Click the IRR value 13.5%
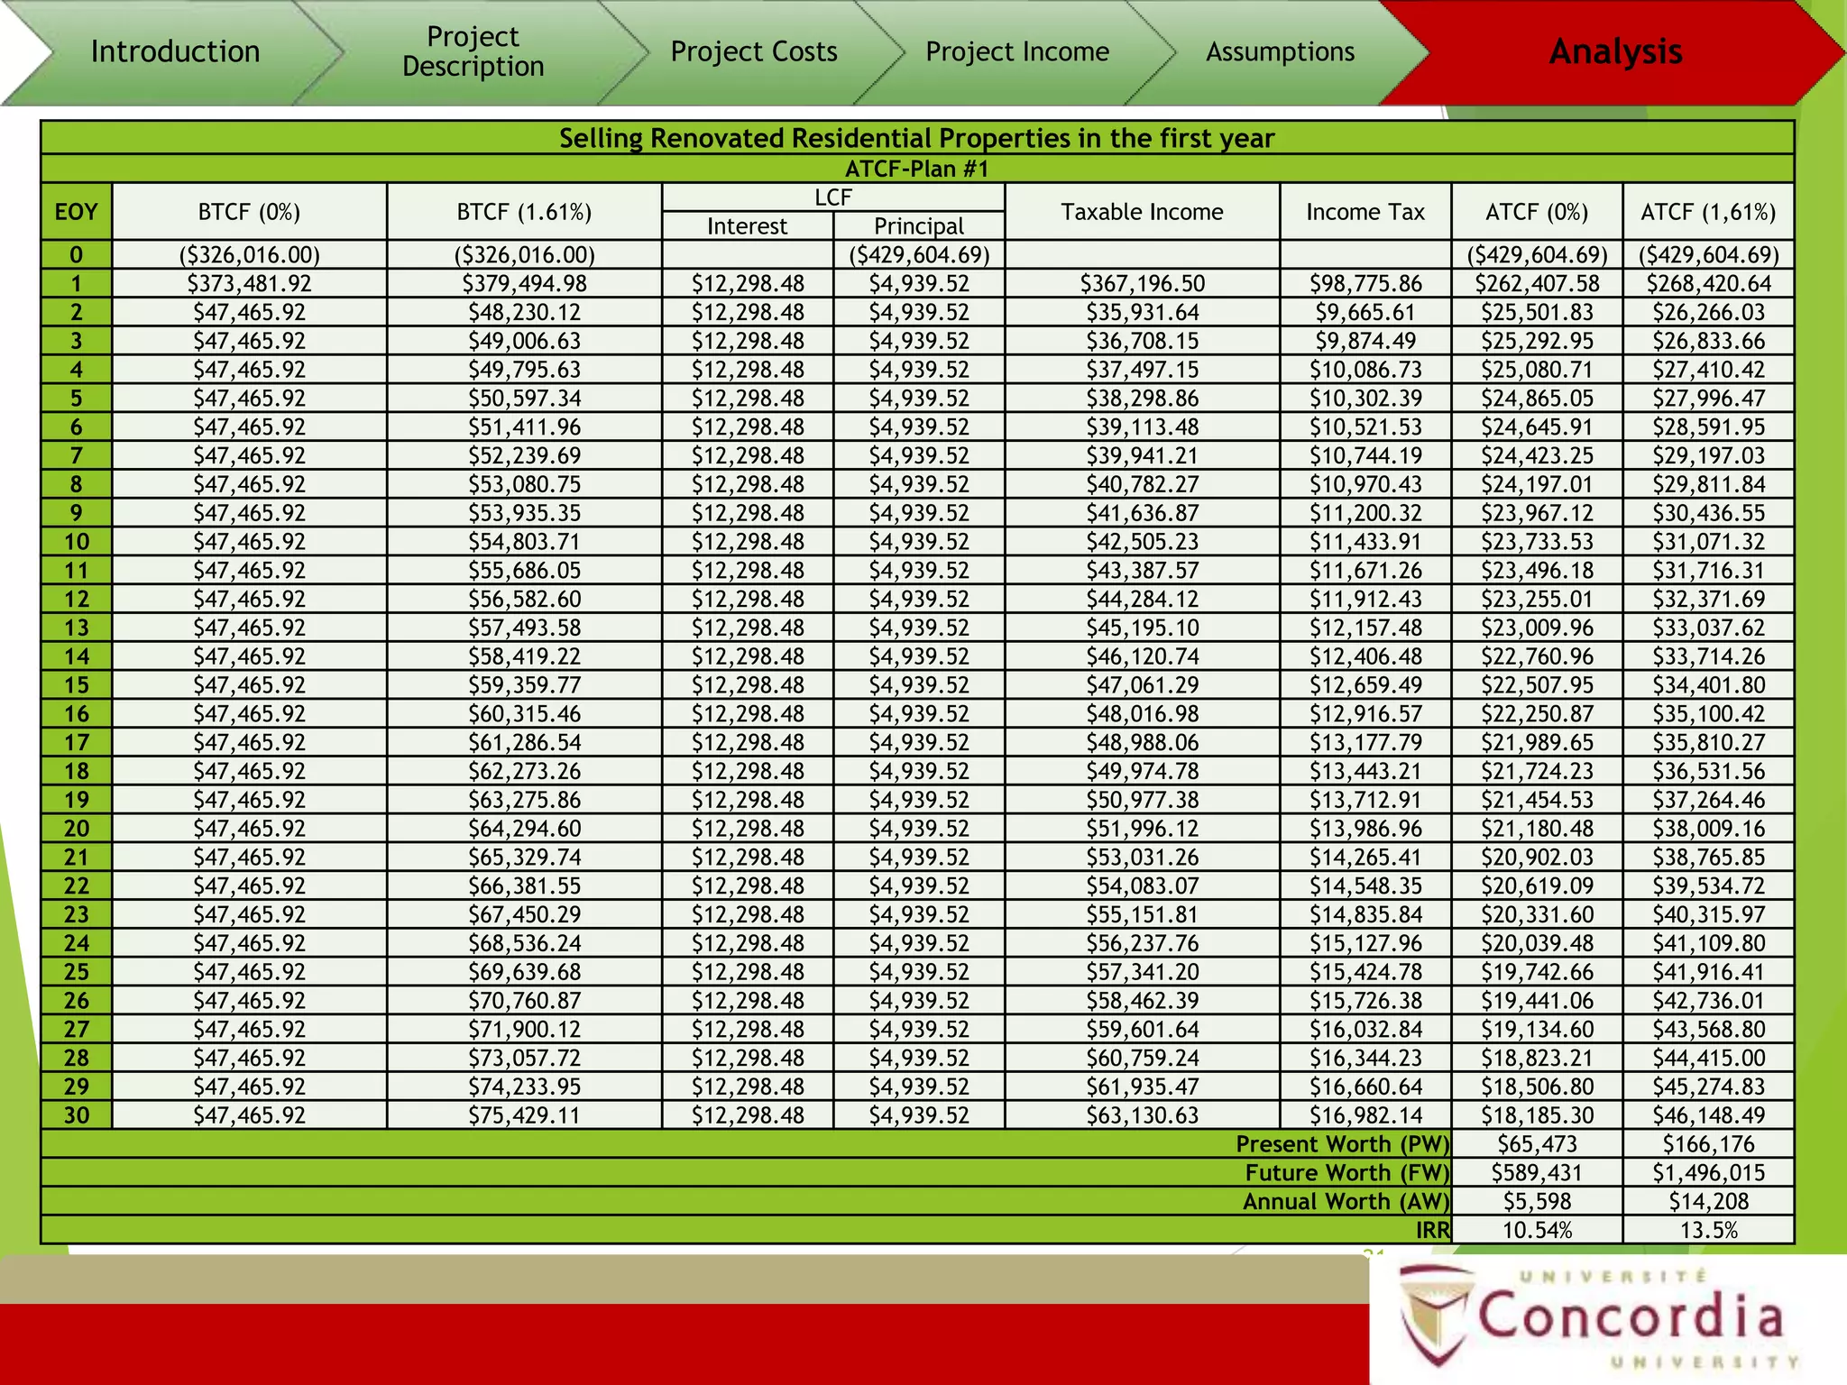 click(1708, 1230)
